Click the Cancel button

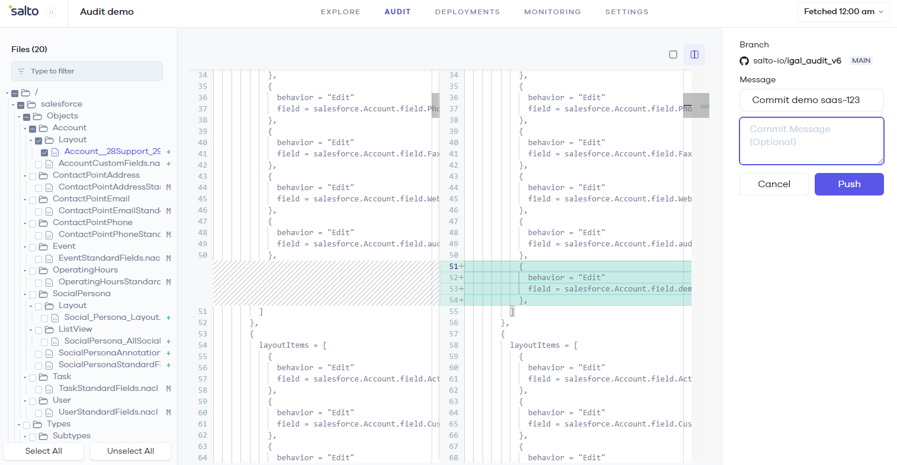tap(774, 184)
